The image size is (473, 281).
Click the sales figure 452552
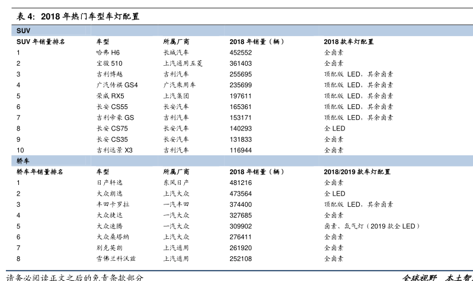click(241, 52)
